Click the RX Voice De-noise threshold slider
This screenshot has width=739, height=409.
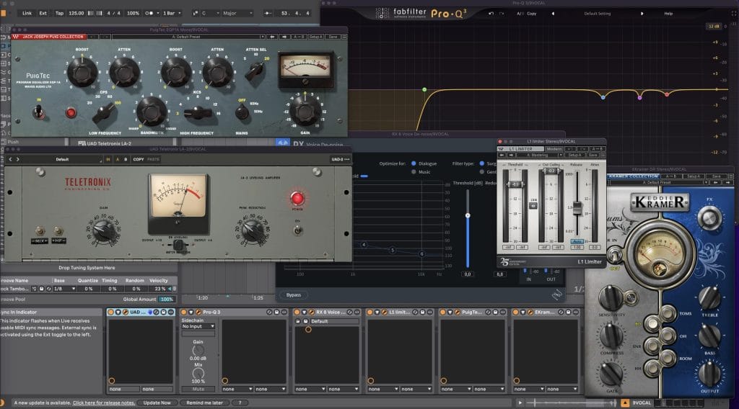pos(468,215)
